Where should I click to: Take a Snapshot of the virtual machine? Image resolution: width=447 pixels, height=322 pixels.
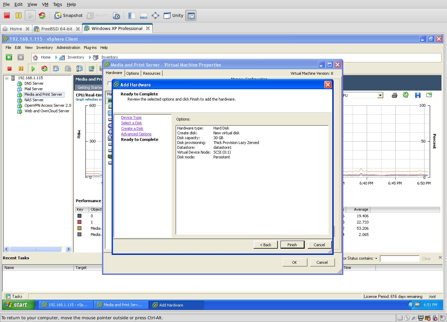coord(69,15)
